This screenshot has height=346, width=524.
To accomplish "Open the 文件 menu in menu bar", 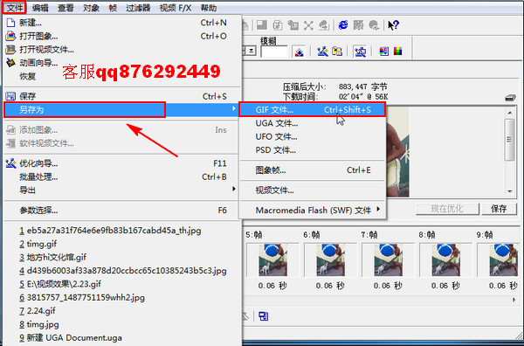I will [x=15, y=7].
